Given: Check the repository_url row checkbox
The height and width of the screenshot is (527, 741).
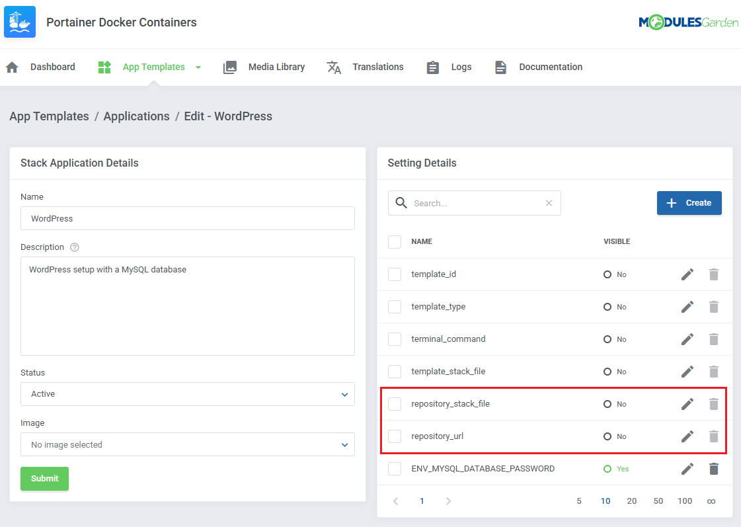Looking at the screenshot, I should click(x=395, y=436).
